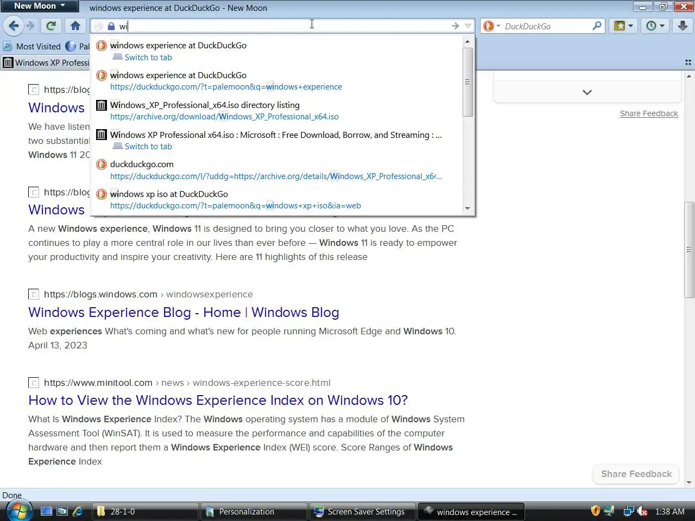This screenshot has width=695, height=521.
Task: Click the network connection tray icon
Action: (629, 511)
